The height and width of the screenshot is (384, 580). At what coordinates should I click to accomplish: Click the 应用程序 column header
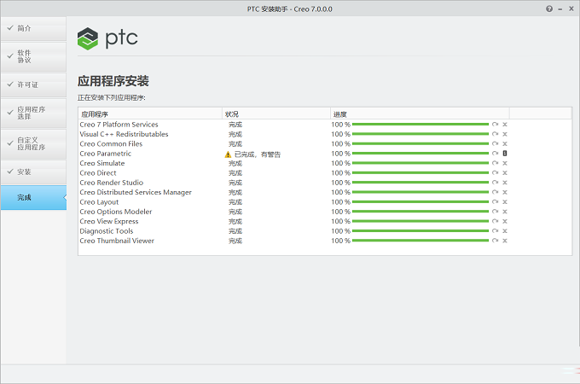[x=150, y=114]
